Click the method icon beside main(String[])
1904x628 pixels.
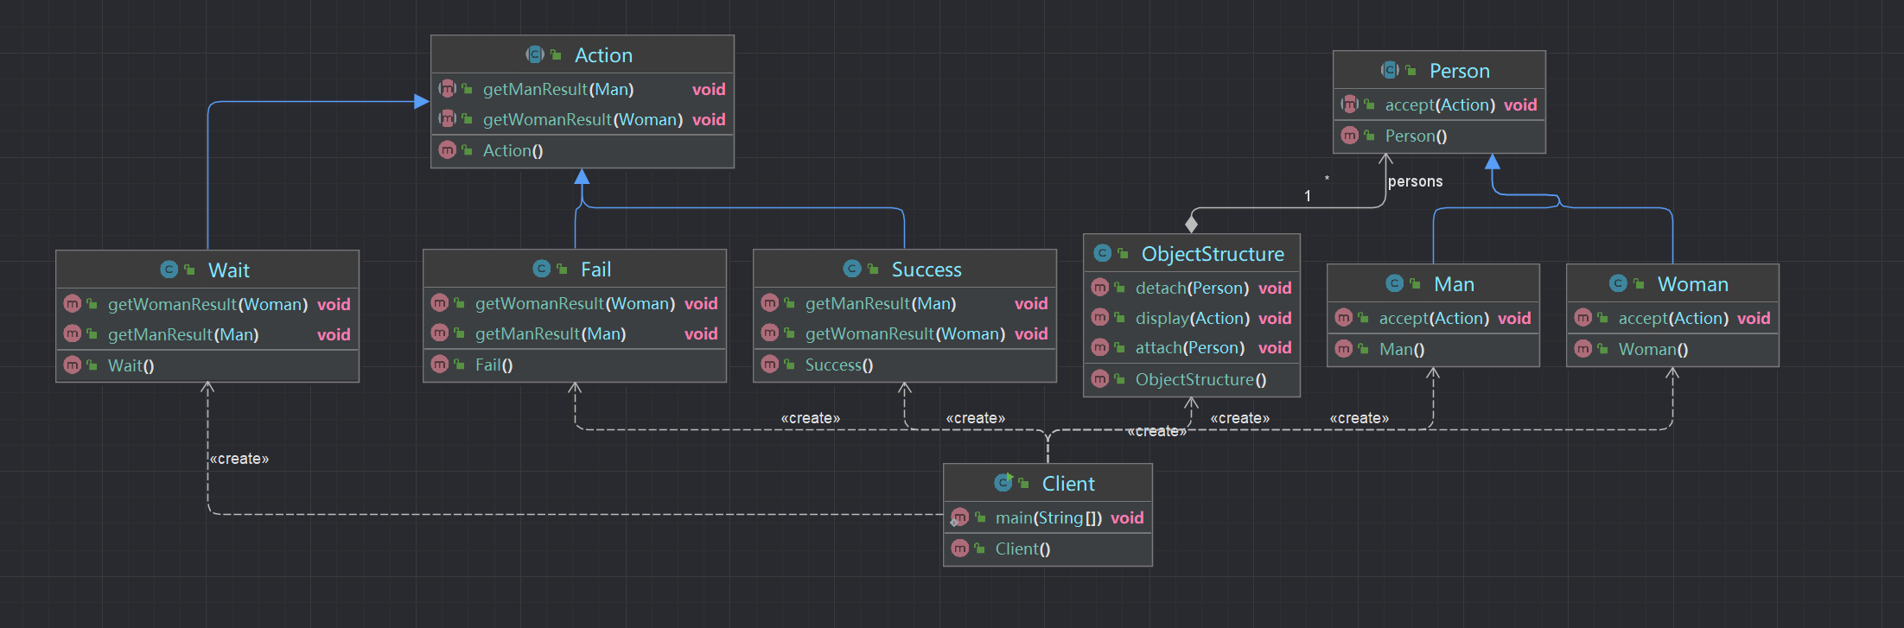pyautogui.click(x=959, y=517)
